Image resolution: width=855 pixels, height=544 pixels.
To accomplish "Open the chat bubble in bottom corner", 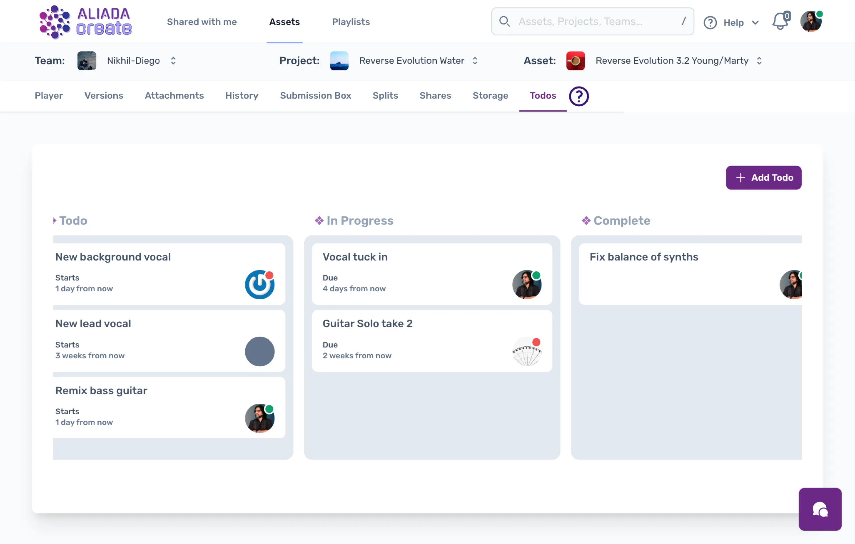I will point(820,509).
